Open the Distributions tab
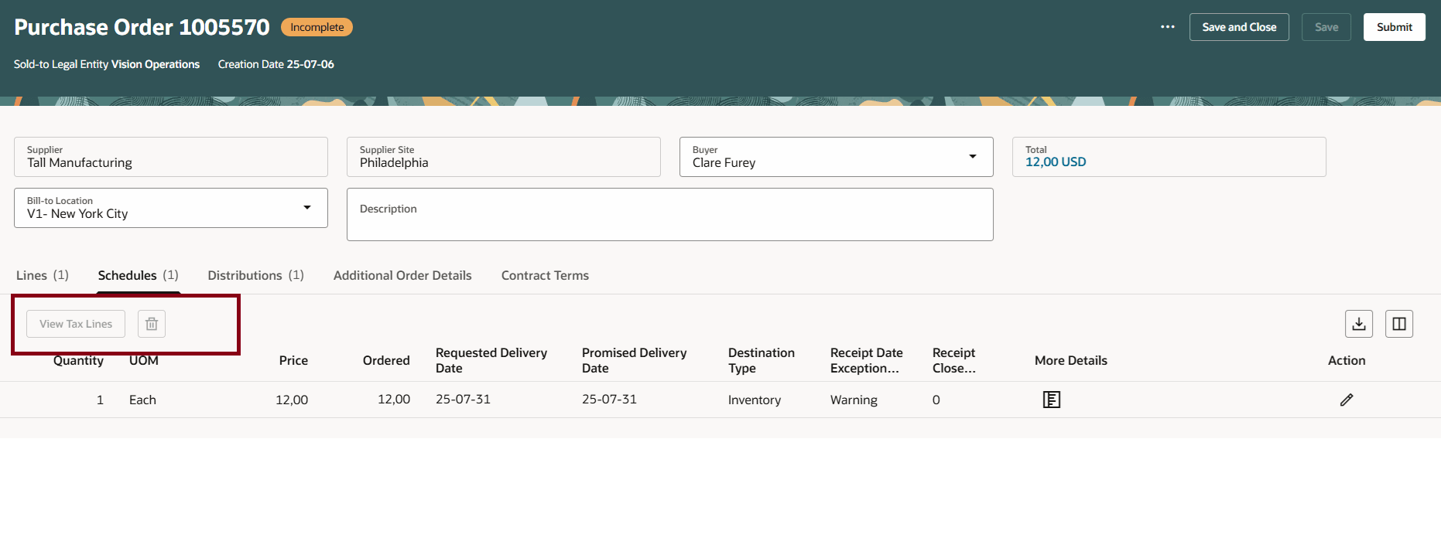 click(x=255, y=275)
